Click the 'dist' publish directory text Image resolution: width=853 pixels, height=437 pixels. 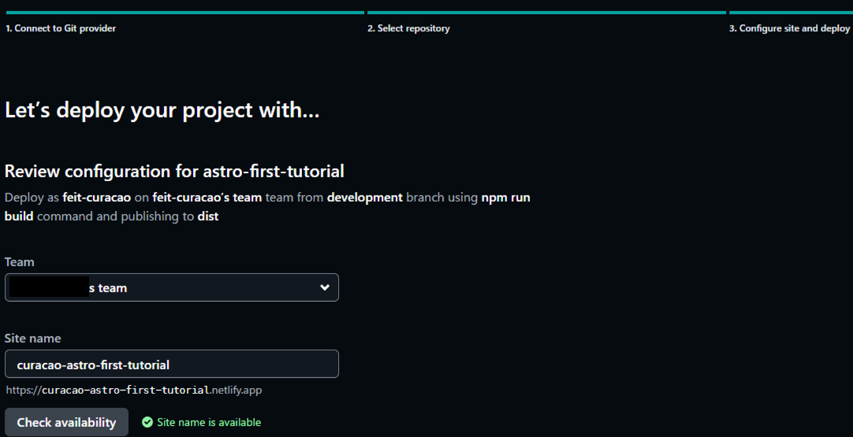(x=208, y=217)
